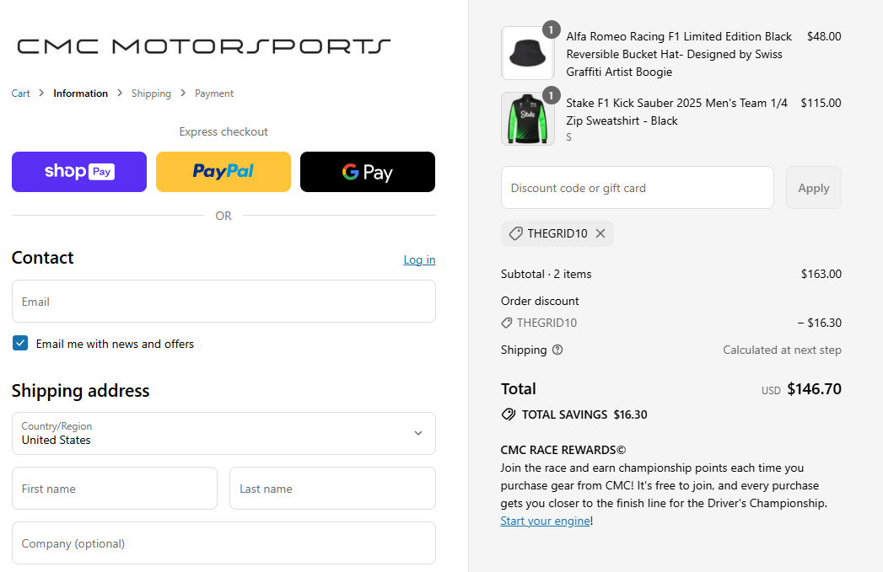Pay with Shop Pay express checkout
Viewport: 883px width, 572px height.
[79, 172]
